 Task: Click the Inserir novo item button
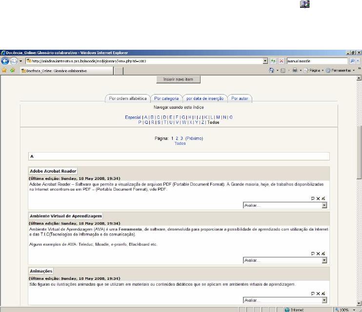179,79
